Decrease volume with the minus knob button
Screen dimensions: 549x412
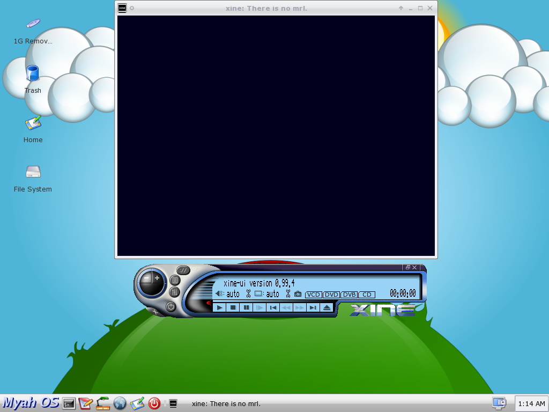coord(146,279)
